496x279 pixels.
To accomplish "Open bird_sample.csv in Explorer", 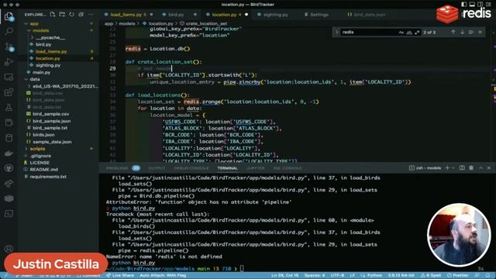I will [51, 114].
